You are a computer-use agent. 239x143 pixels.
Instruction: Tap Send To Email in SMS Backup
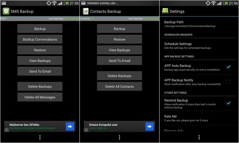[x=40, y=71]
